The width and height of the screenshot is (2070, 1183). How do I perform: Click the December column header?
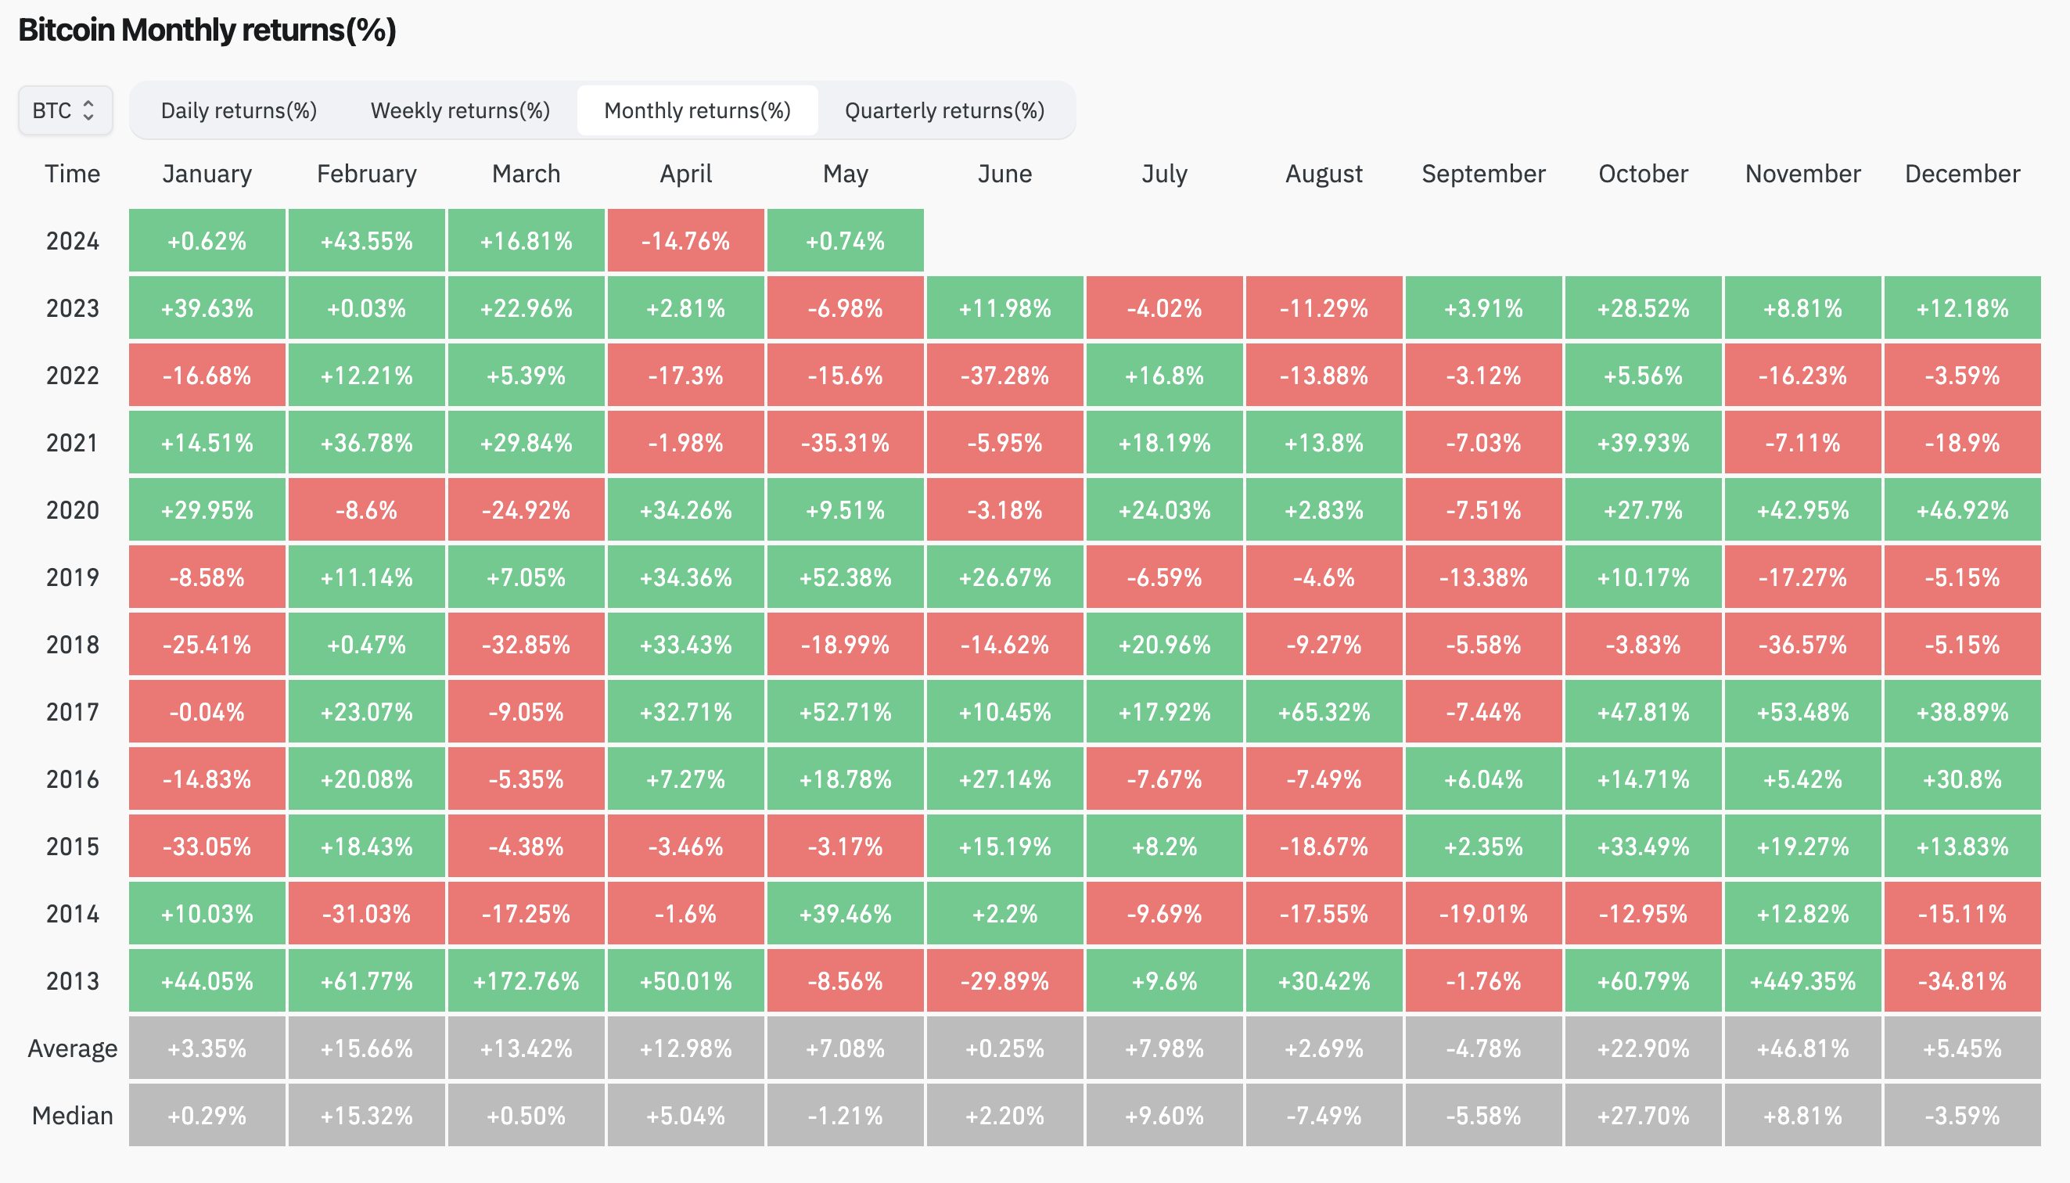tap(1962, 174)
